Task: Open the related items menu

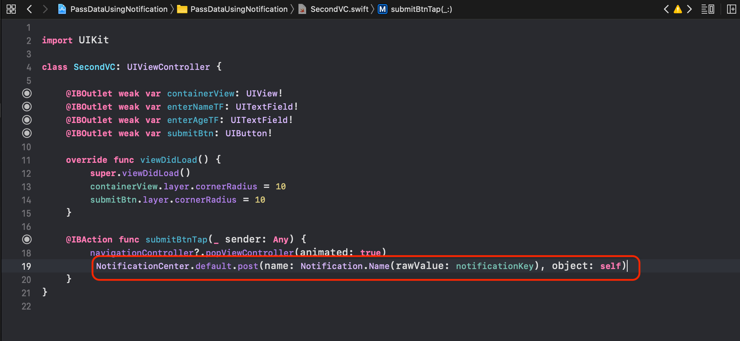Action: 11,9
